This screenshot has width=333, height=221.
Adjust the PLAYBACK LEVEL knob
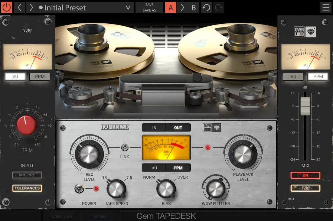pos(244,154)
